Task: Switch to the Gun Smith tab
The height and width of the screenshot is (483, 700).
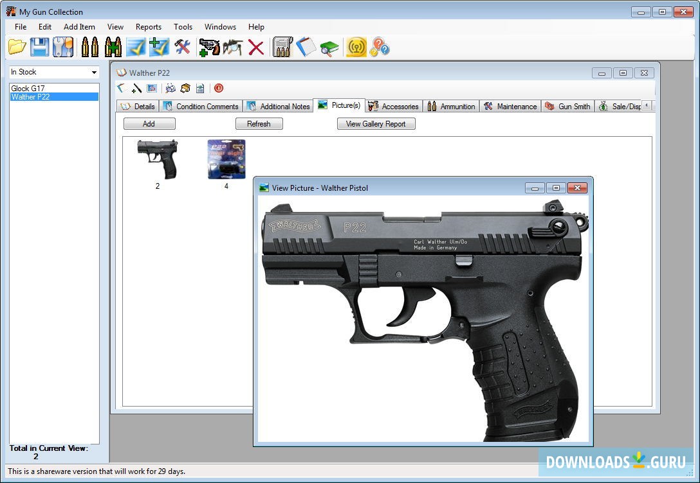Action: coord(568,106)
